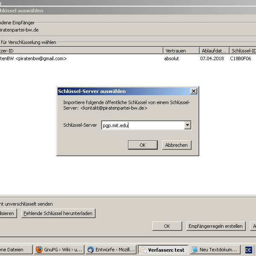Select the piratenbw@gmail.com key row
256x256 pixels.
[x=81, y=58]
